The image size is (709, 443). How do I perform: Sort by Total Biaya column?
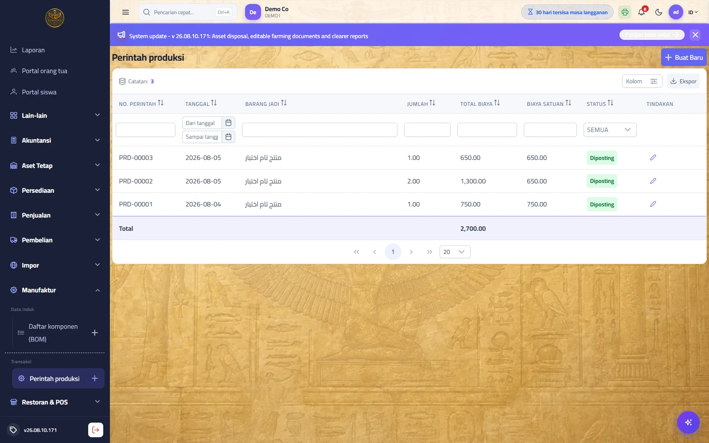[497, 103]
